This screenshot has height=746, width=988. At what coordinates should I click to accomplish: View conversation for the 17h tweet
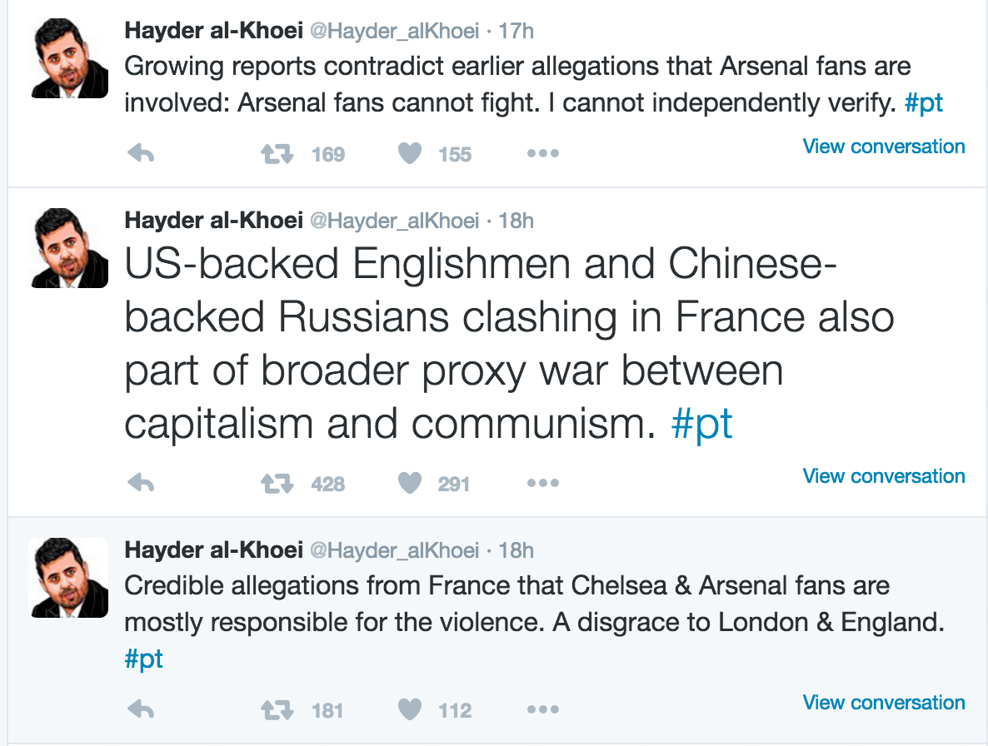click(883, 147)
